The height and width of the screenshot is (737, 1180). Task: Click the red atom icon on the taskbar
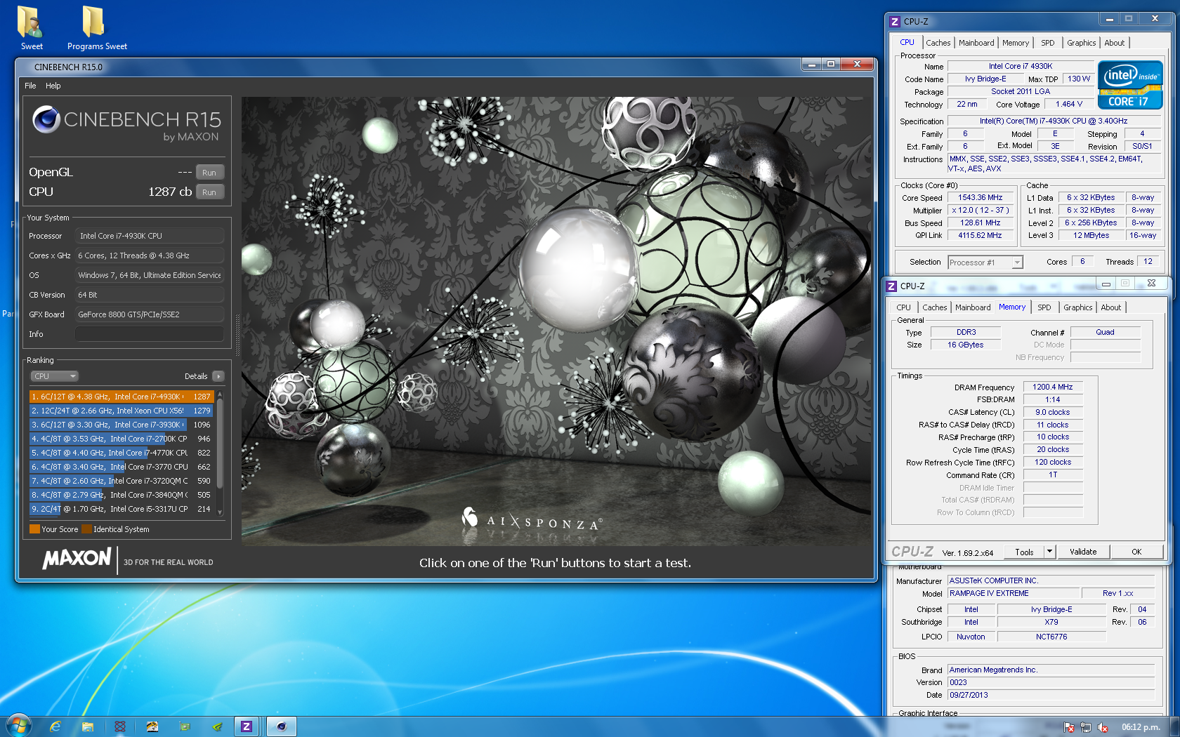click(120, 726)
